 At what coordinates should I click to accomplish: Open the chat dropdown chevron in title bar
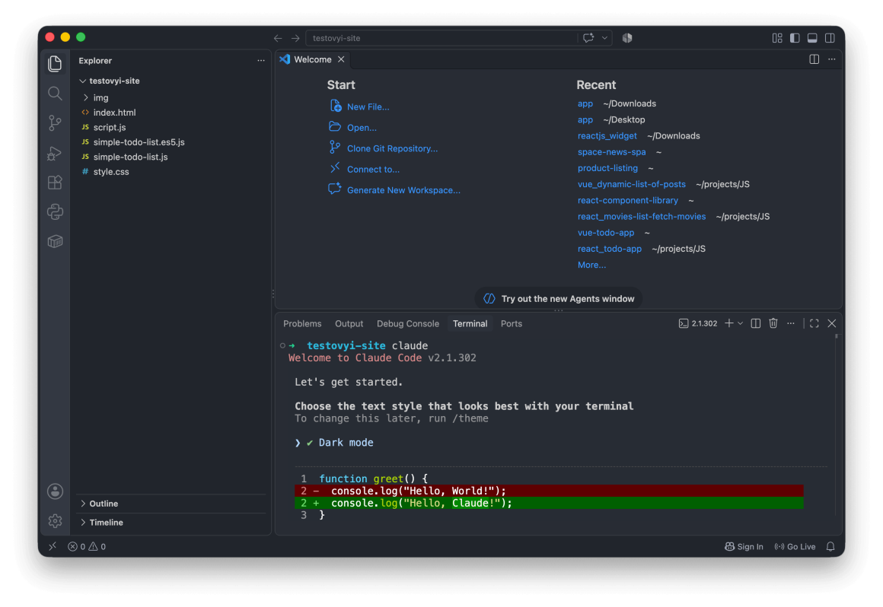604,38
